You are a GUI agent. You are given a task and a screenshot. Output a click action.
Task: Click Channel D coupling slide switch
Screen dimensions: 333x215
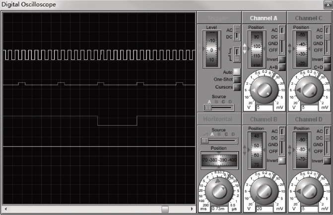pyautogui.click(x=327, y=141)
